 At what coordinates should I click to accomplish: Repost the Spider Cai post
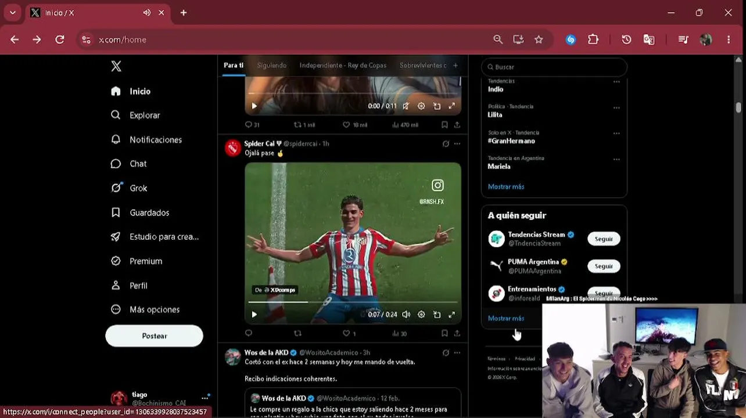click(x=297, y=333)
